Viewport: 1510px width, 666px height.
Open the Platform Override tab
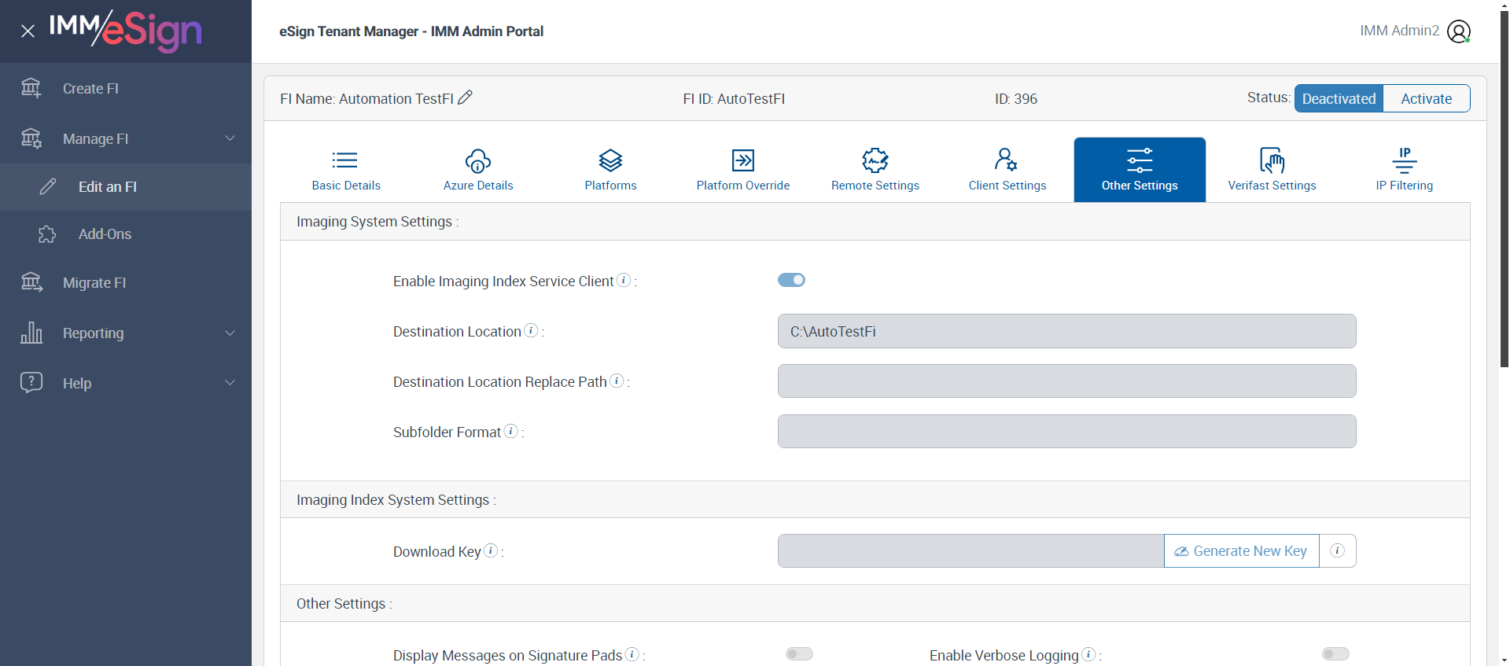743,170
